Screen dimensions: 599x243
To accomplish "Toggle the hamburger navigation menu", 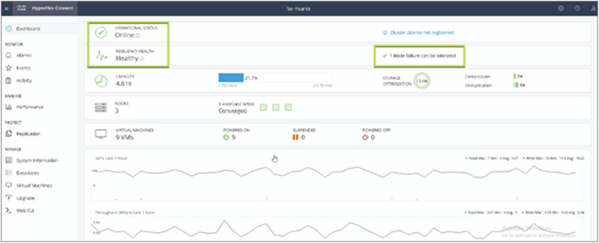I will (6, 8).
